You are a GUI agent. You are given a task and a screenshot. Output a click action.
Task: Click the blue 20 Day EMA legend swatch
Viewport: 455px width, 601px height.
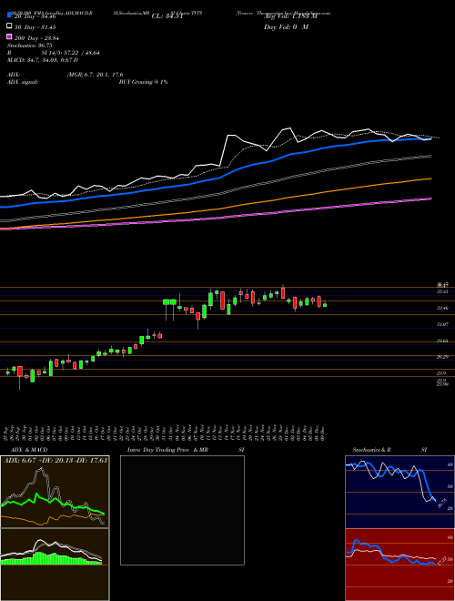pos(9,15)
